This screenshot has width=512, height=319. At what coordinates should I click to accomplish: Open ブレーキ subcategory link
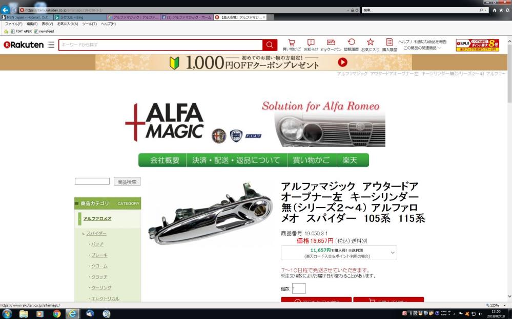pos(99,255)
